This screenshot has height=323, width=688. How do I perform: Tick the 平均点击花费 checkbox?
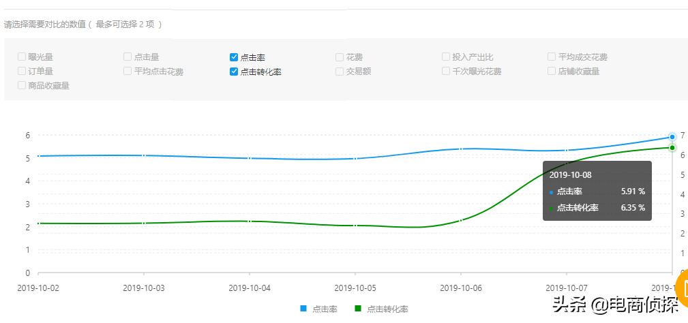128,71
